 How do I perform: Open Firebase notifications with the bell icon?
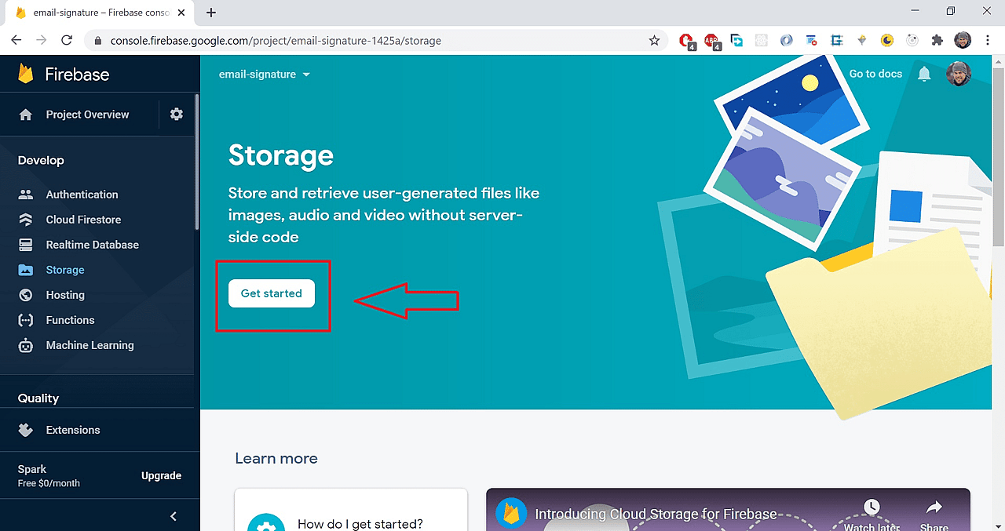click(923, 73)
